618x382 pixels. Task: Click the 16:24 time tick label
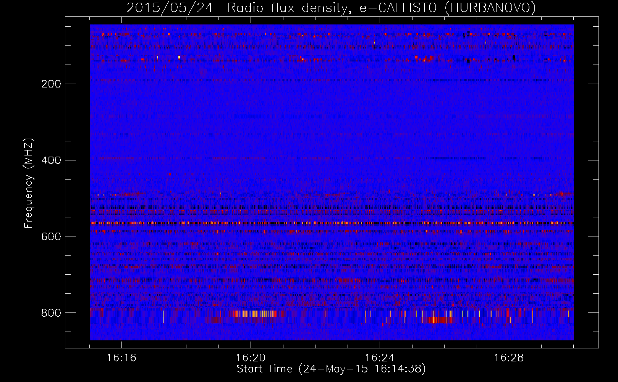click(380, 358)
